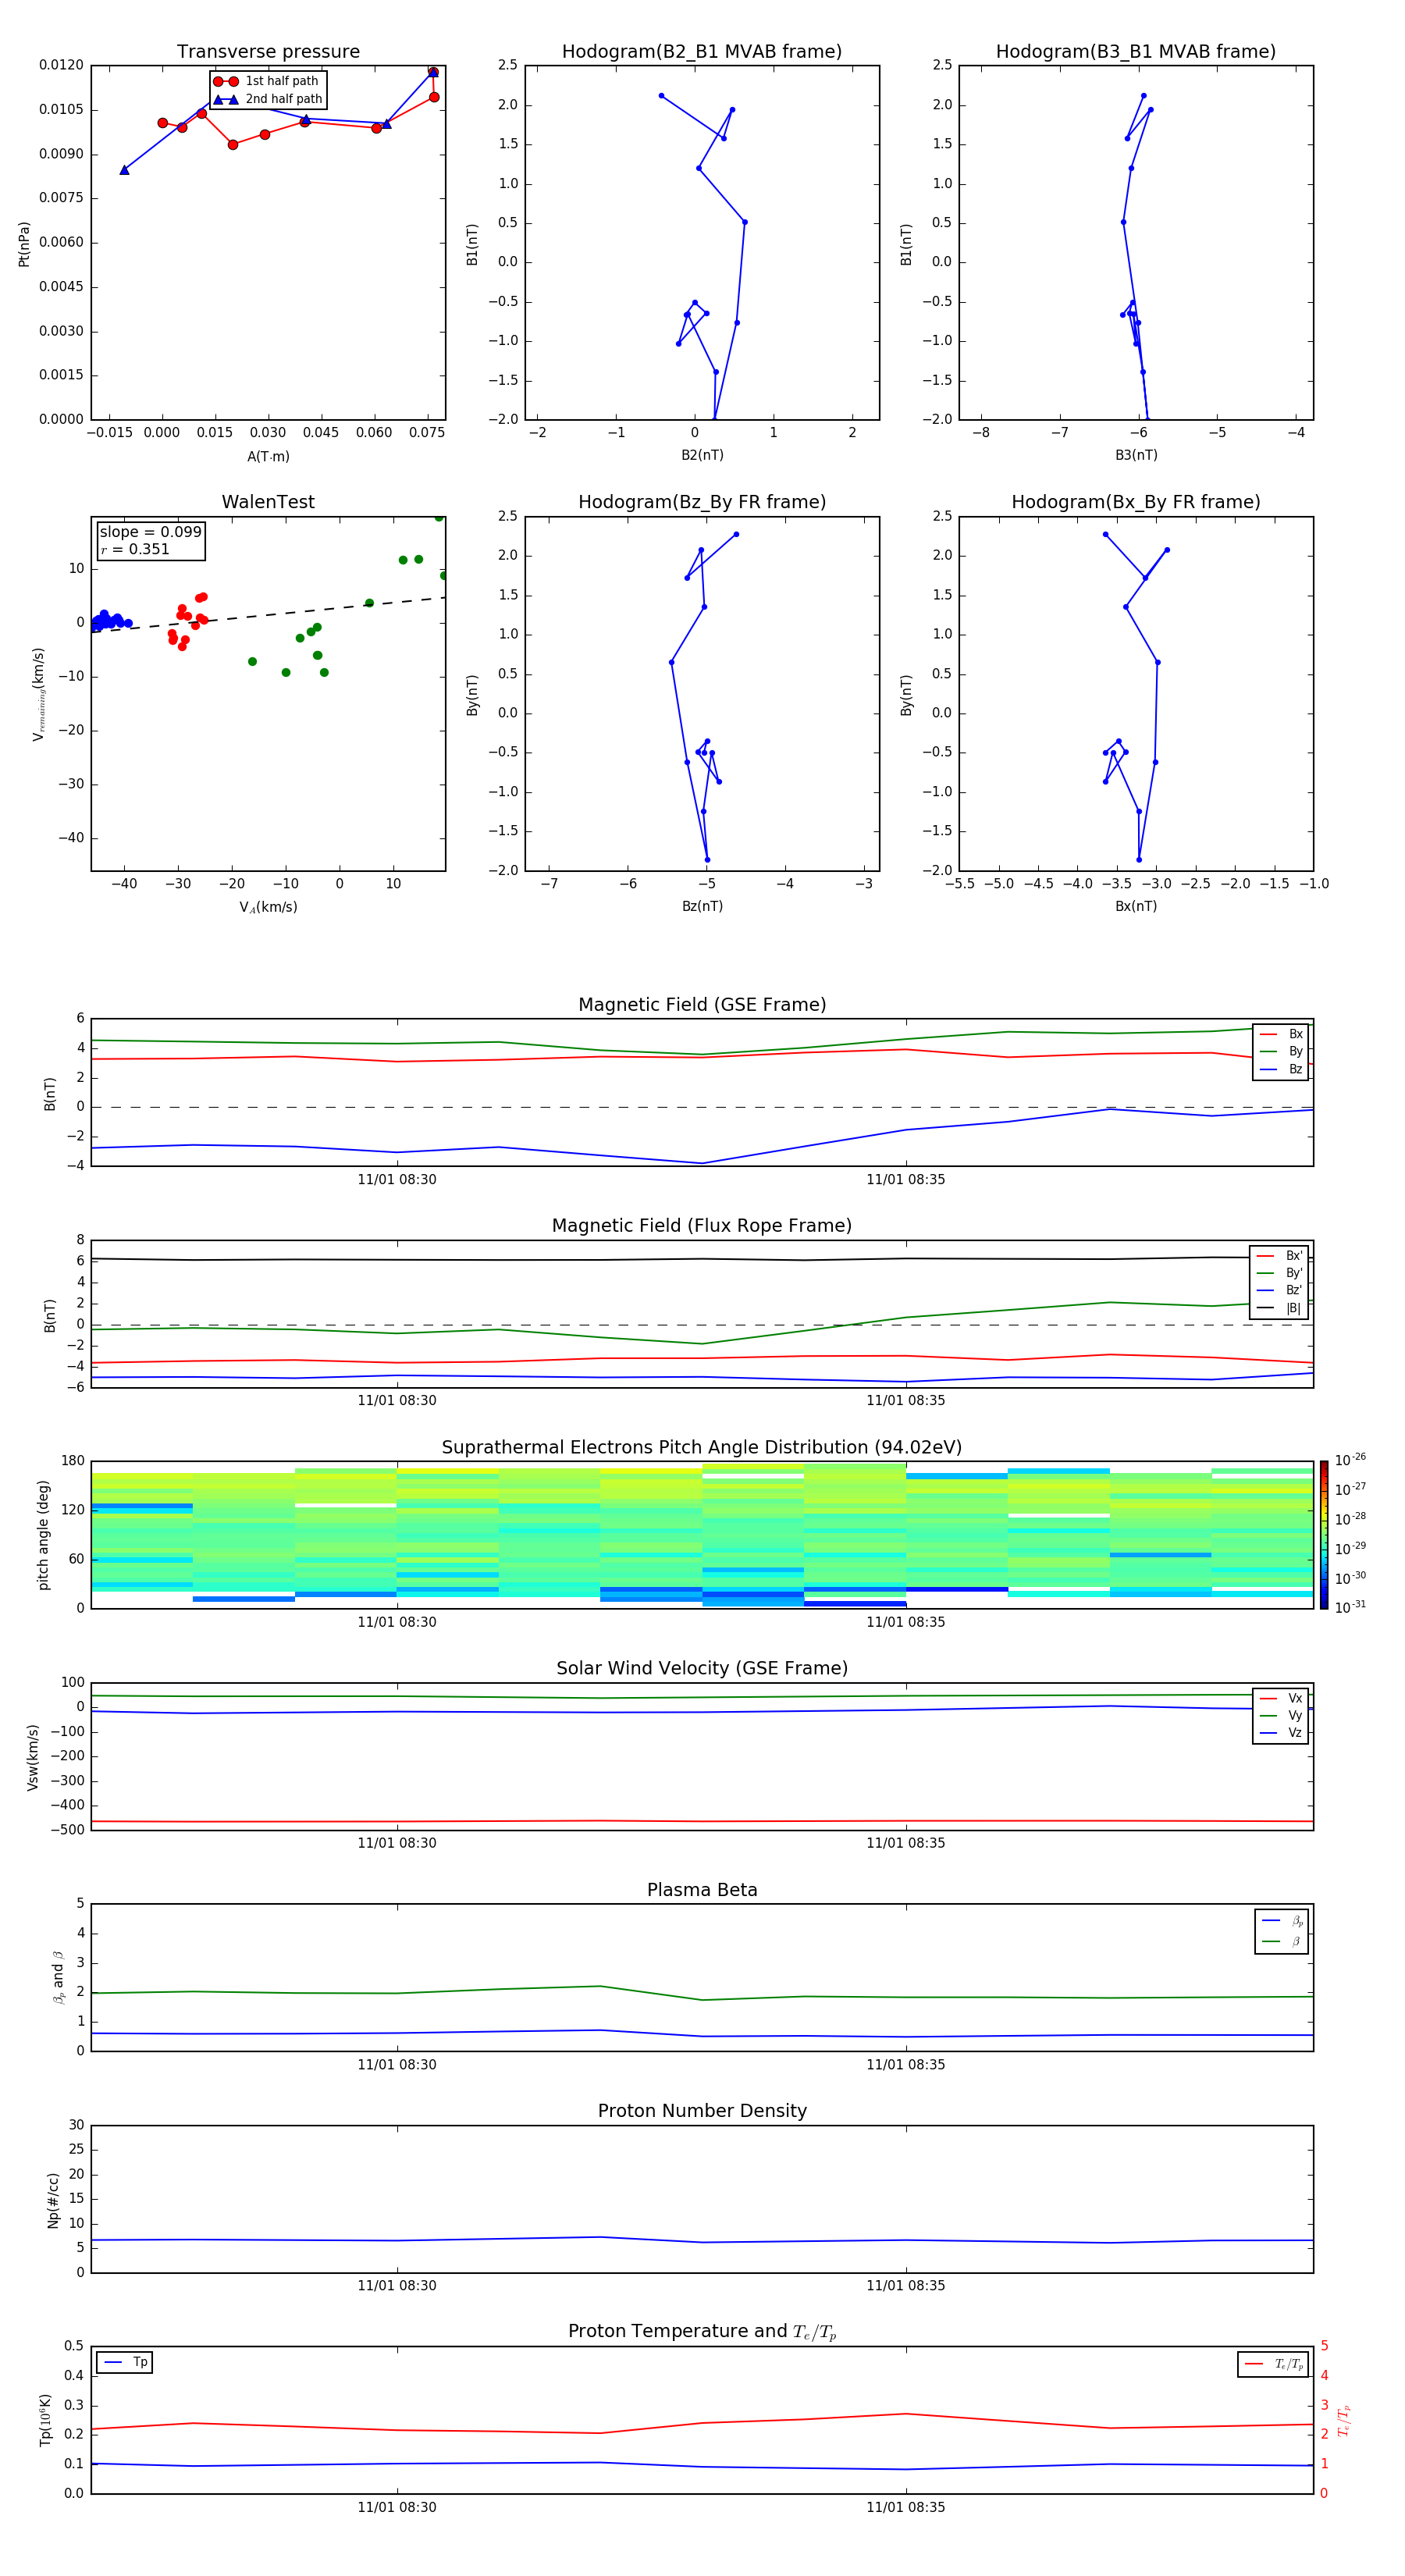Click '11/01 08:35' tick under Plasma Beta plot
The width and height of the screenshot is (1405, 2576).
906,2065
